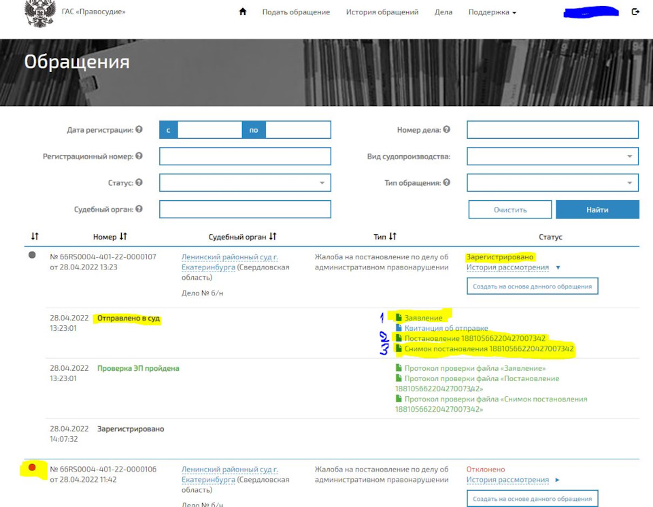This screenshot has height=507, width=653.
Task: Go to the home page icon
Action: tap(243, 12)
